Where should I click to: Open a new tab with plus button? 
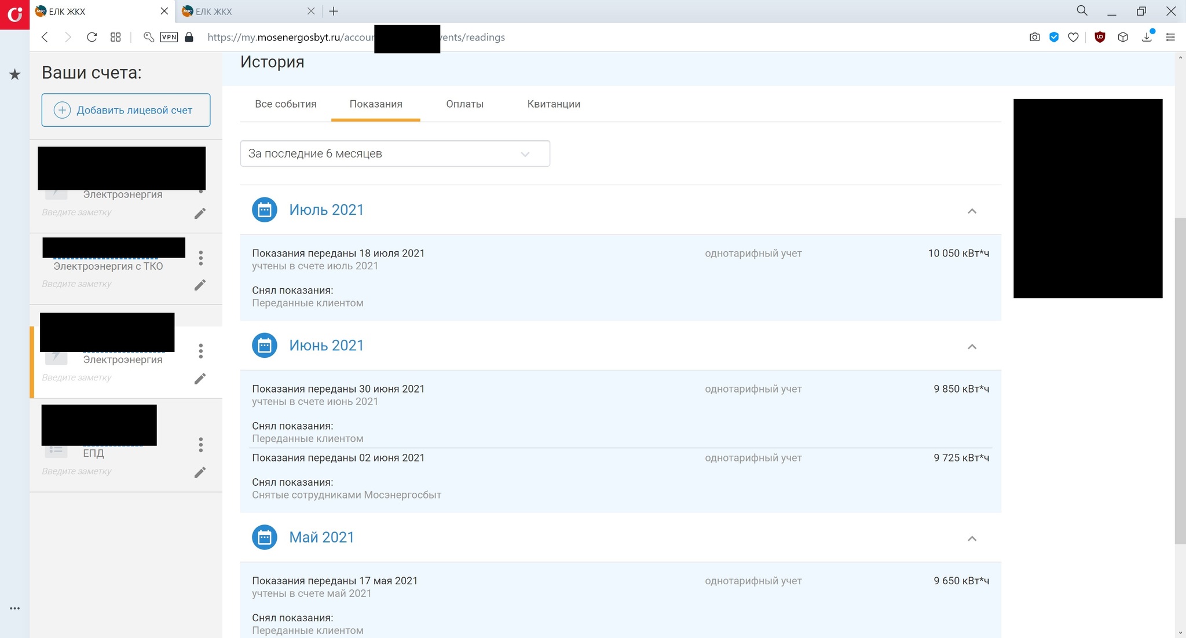334,11
